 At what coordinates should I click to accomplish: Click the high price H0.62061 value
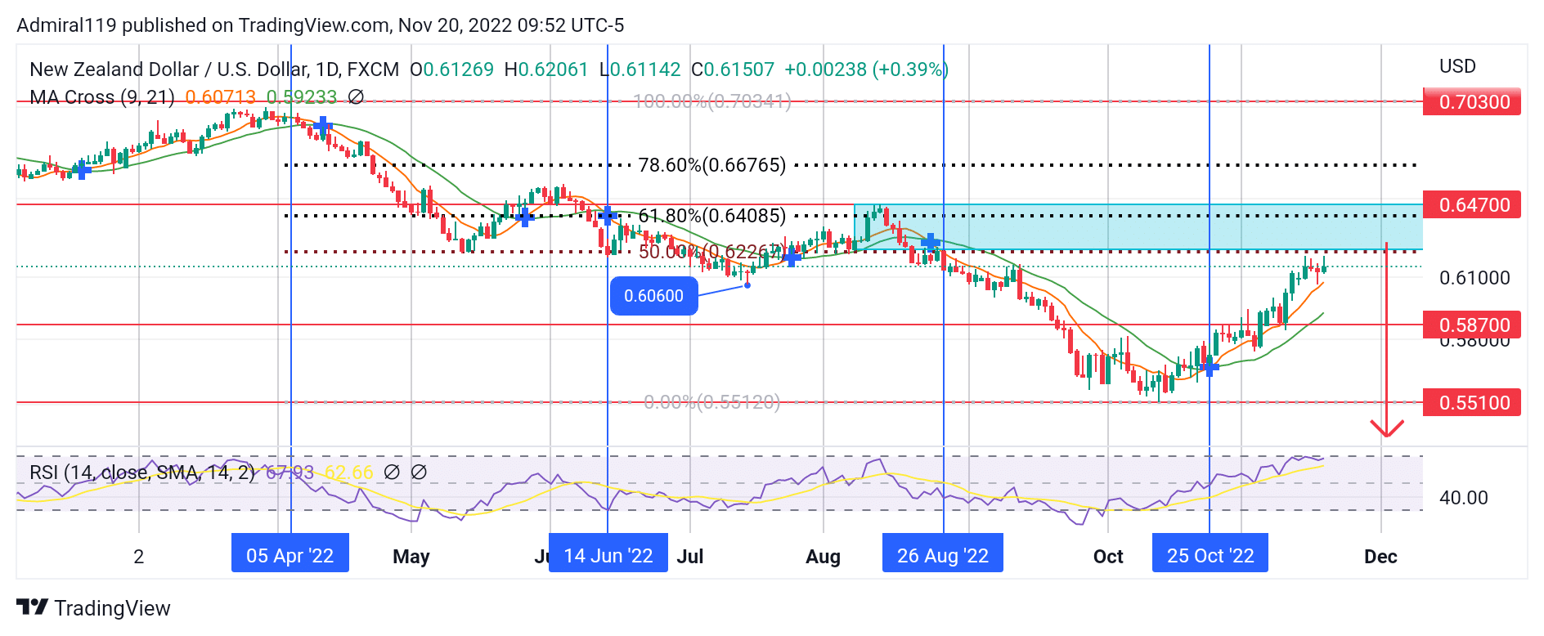pos(546,69)
